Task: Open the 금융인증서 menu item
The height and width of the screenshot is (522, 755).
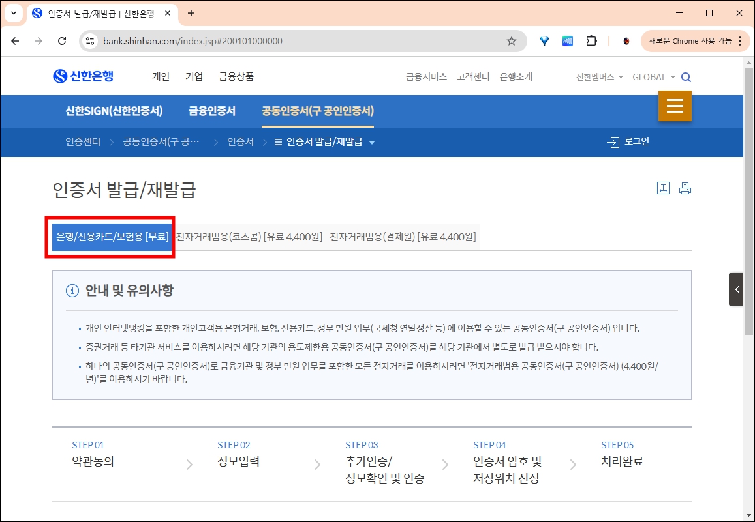Action: point(211,111)
